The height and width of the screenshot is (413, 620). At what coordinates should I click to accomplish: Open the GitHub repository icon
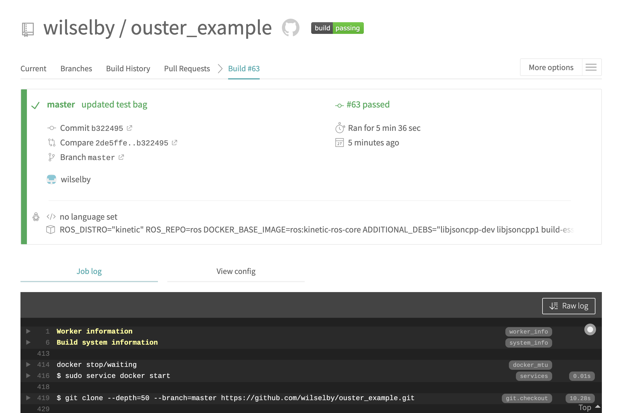[290, 28]
